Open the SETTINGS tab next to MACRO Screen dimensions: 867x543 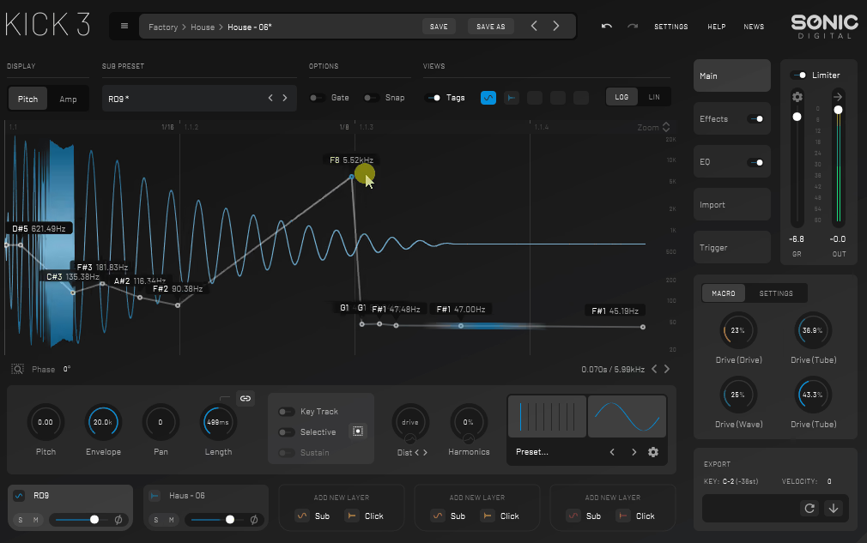(775, 293)
